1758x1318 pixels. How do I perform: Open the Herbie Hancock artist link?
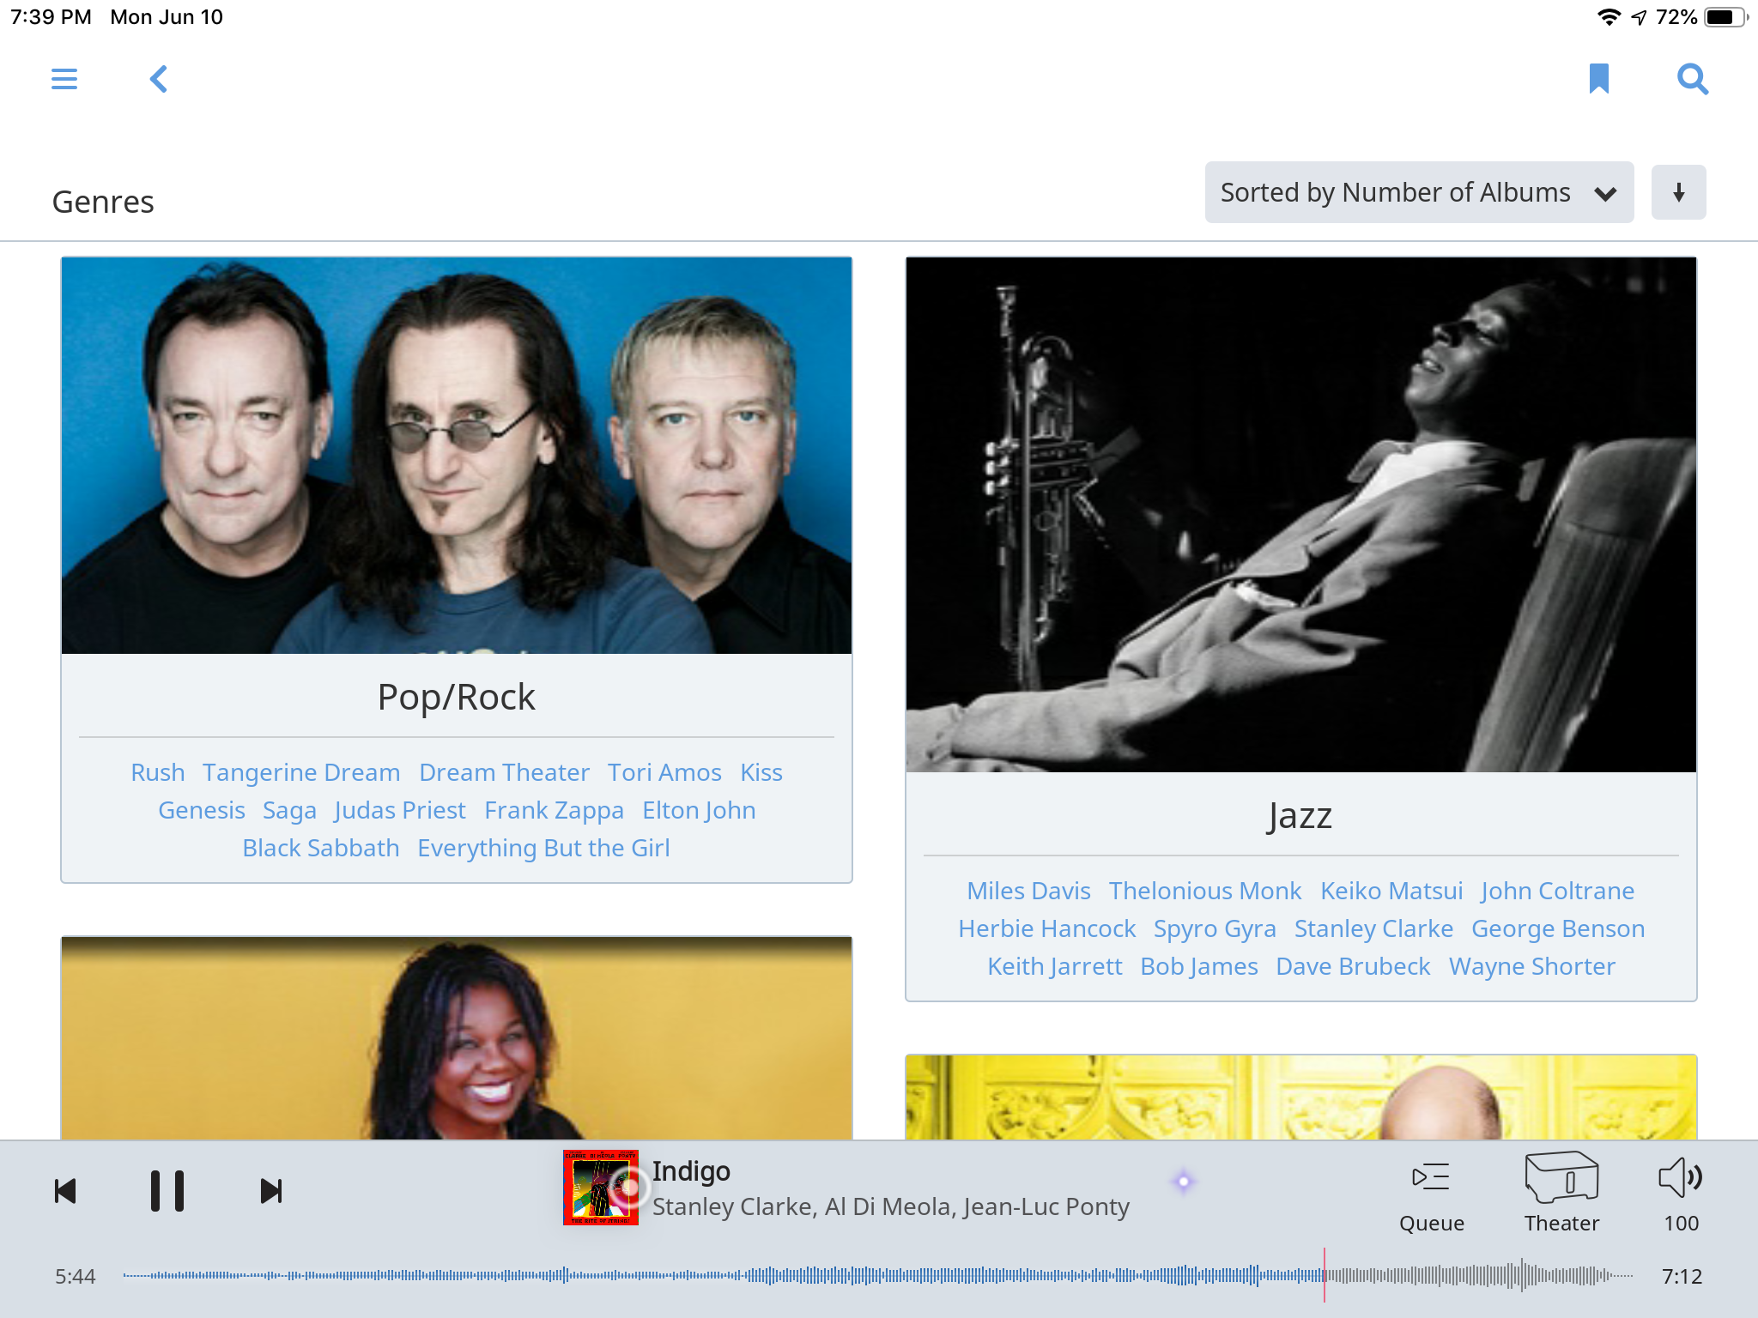point(1046,928)
